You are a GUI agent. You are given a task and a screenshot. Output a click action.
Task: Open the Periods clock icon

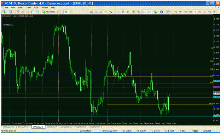[161, 12]
